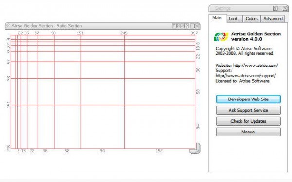
Task: Open the Colors tab
Action: pos(252,19)
